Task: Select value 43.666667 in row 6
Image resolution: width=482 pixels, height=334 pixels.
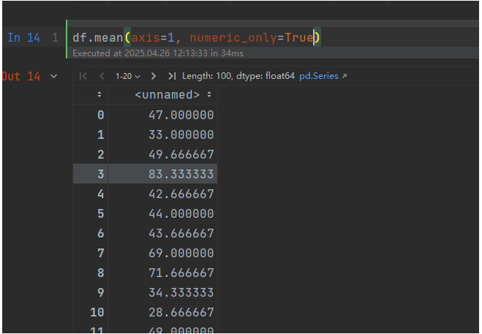Action: [181, 233]
